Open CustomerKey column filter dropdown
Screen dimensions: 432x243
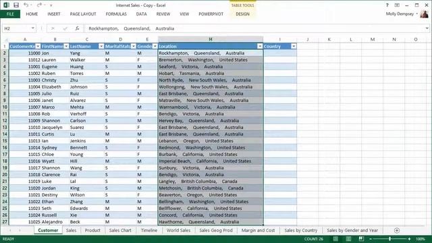pyautogui.click(x=38, y=47)
